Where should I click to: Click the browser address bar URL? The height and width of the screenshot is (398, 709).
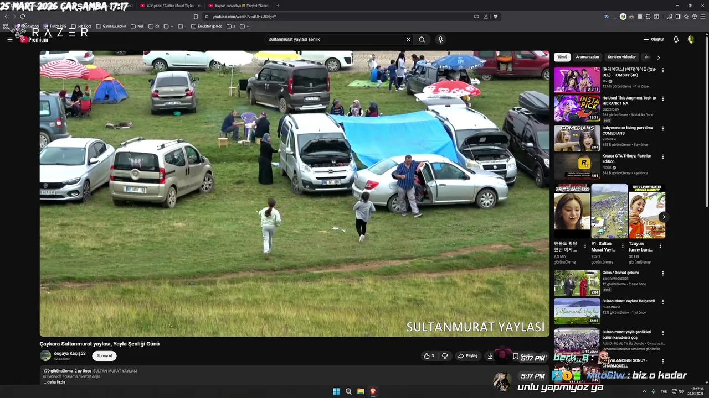coord(244,17)
